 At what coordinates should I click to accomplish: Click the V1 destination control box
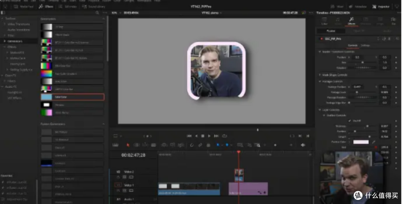118,185
